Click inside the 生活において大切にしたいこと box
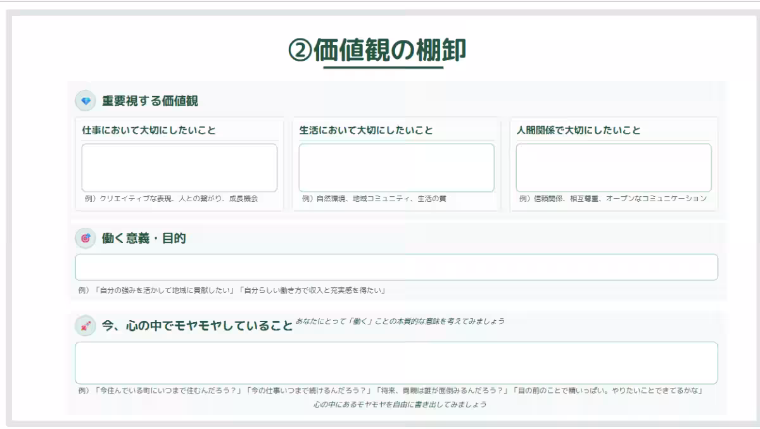 [x=397, y=166]
